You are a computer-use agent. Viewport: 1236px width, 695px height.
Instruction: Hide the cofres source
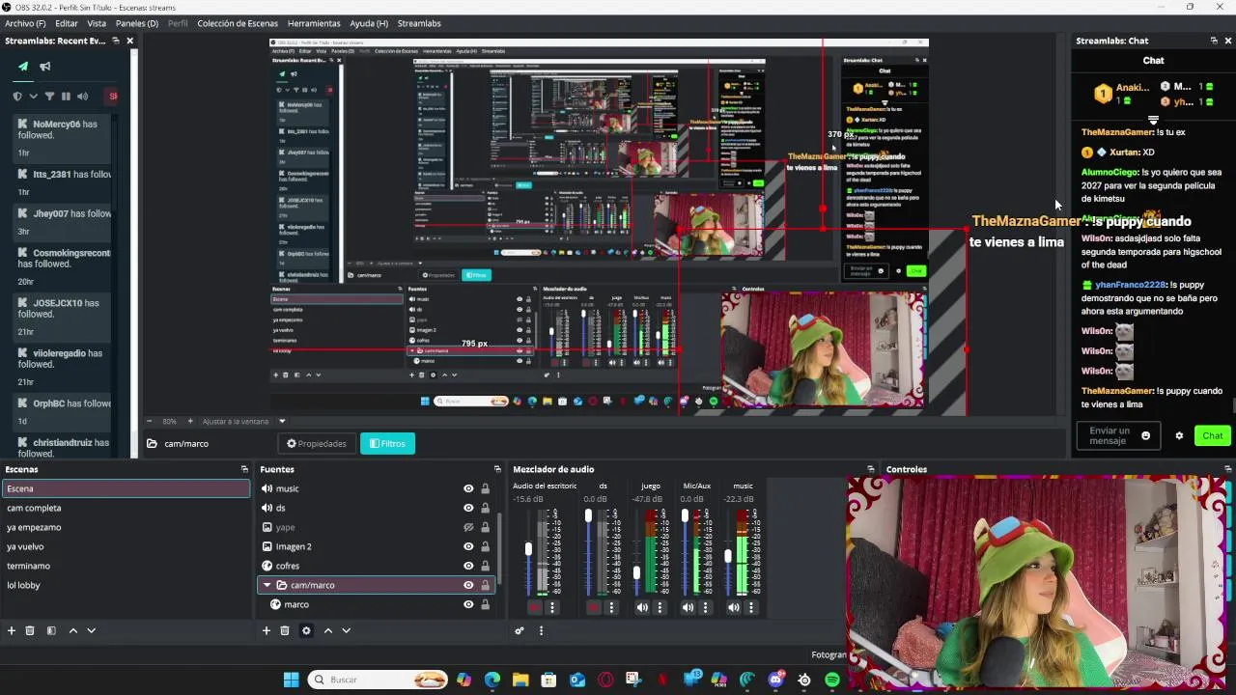pyautogui.click(x=468, y=566)
